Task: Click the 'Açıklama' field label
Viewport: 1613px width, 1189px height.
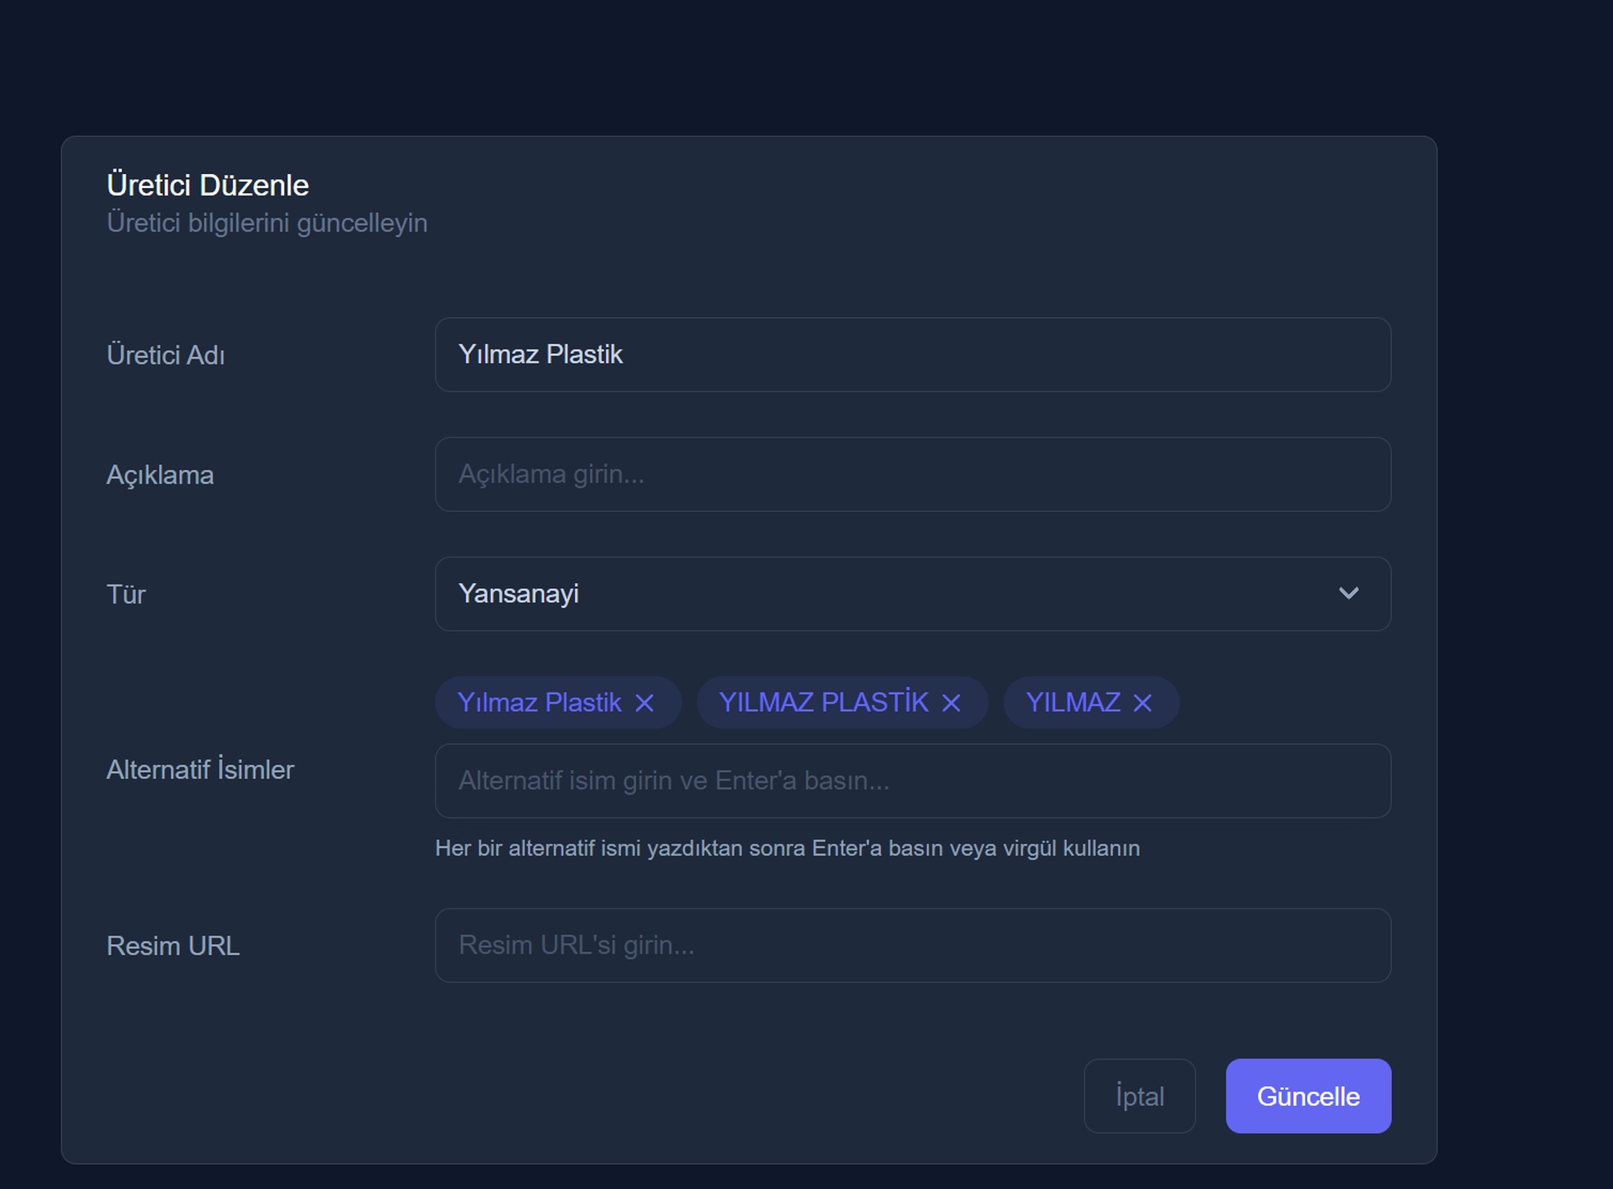Action: pyautogui.click(x=160, y=475)
